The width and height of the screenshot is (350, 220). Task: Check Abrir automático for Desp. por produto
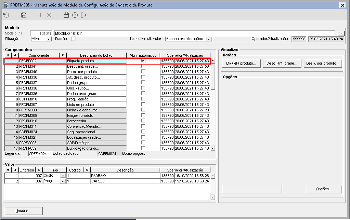point(143,71)
